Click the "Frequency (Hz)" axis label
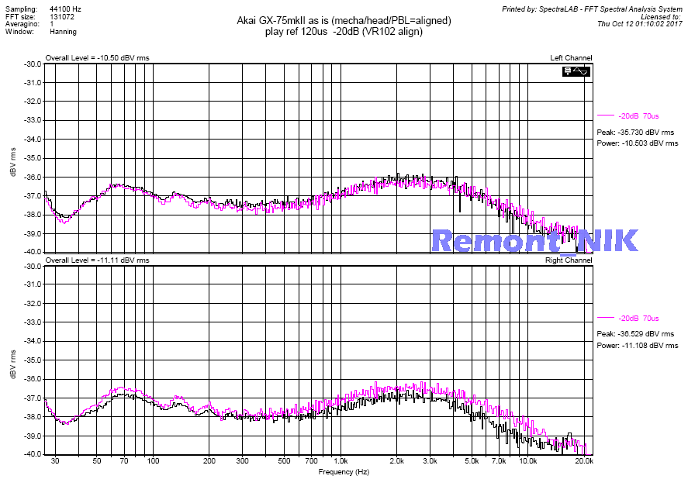The height and width of the screenshot is (486, 688). [343, 471]
